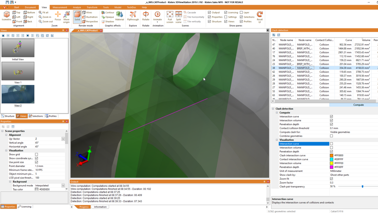Select the View 2 thumbnail
378x213 pixels.
[18, 94]
